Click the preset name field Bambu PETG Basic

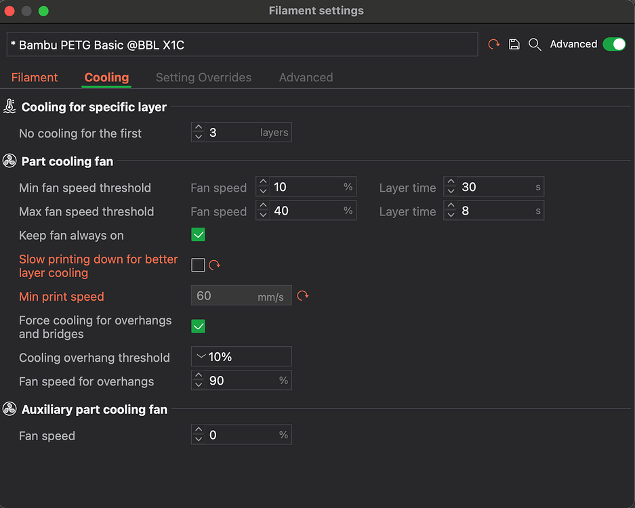pos(242,45)
